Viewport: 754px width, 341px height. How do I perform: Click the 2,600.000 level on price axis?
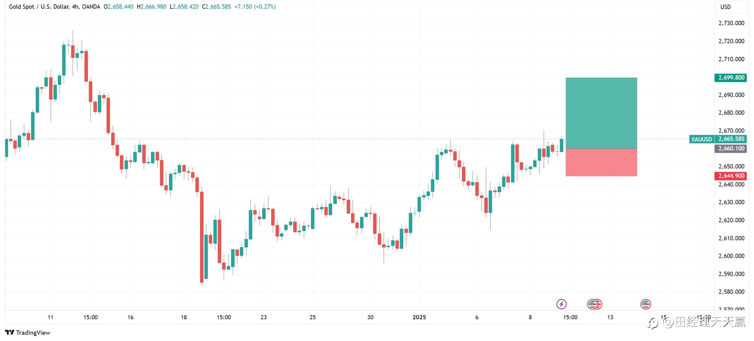[x=731, y=256]
